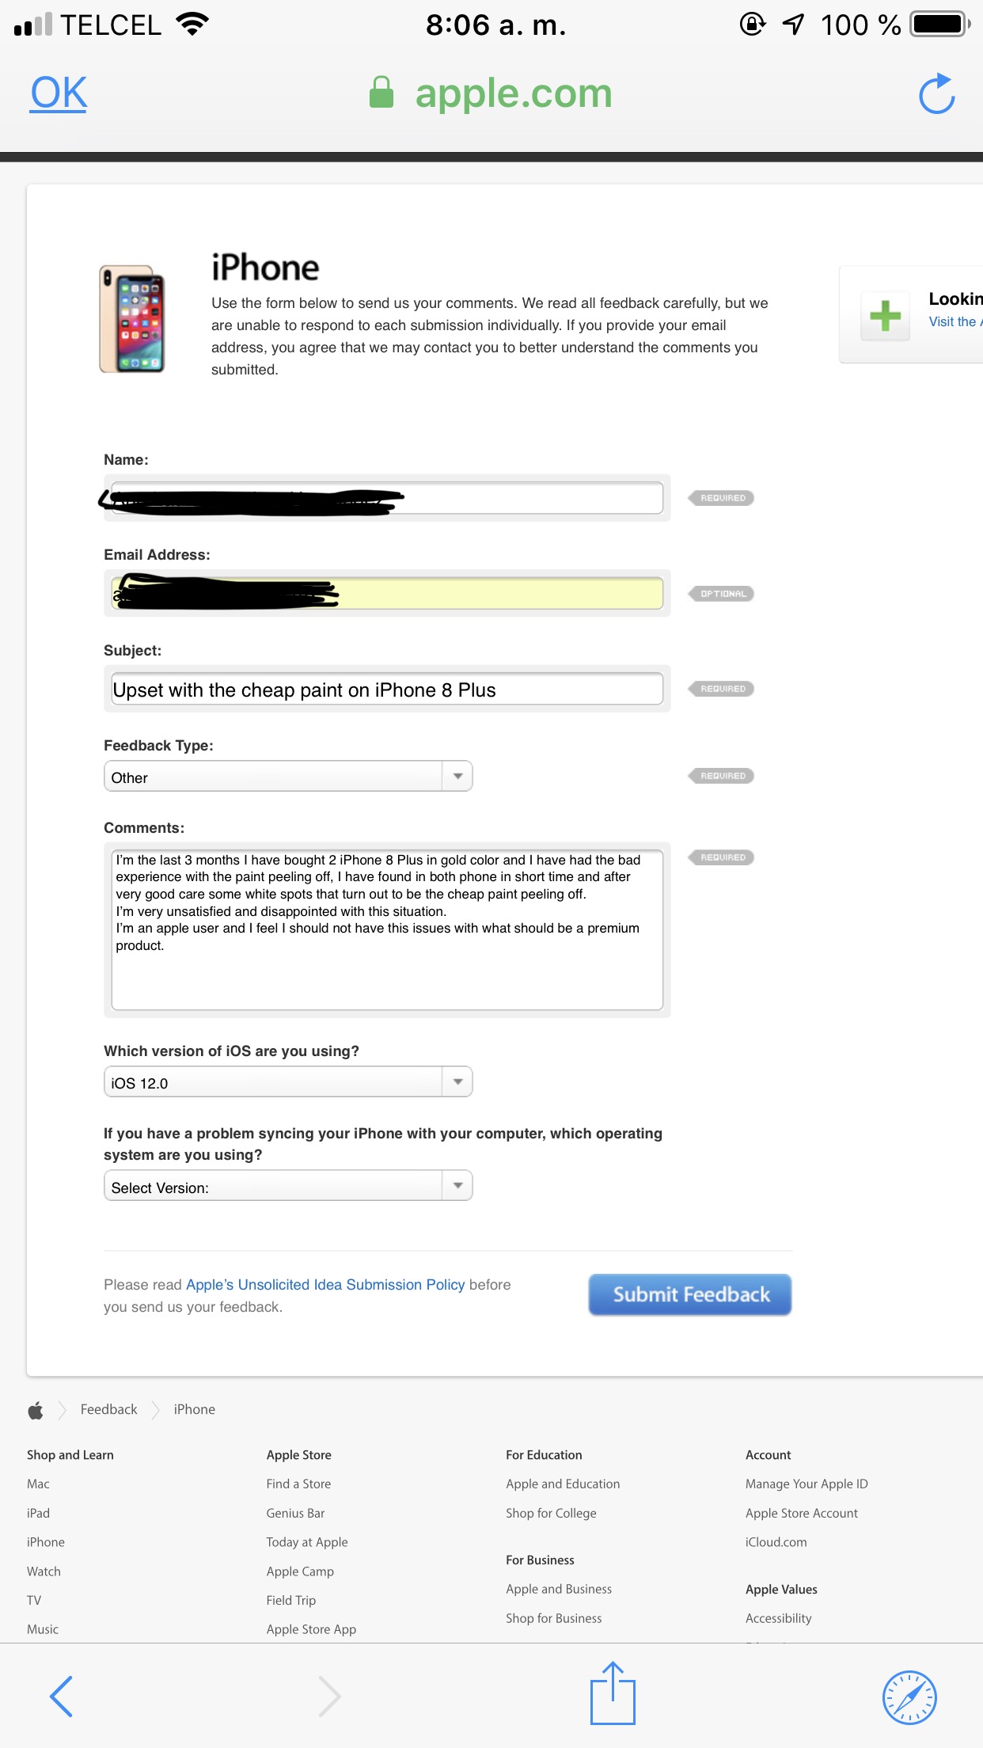This screenshot has height=1748, width=983.
Task: Open the Find a Store footer link
Action: [298, 1484]
